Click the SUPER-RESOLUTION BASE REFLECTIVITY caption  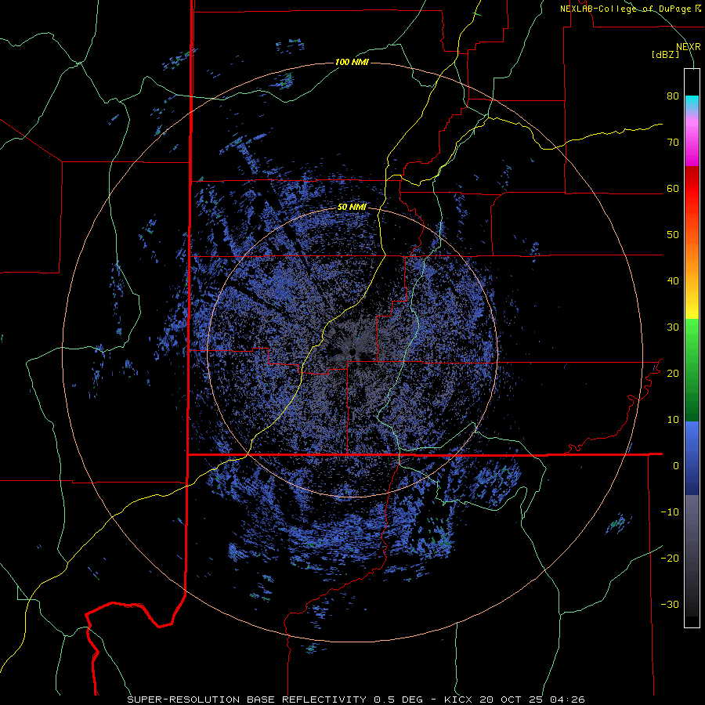[247, 700]
